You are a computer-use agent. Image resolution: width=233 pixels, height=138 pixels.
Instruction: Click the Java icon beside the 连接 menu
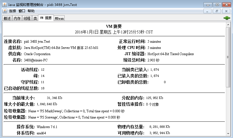coord(5,11)
